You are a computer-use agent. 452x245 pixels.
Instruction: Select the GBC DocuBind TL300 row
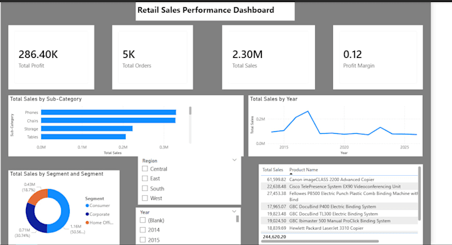tap(339, 214)
